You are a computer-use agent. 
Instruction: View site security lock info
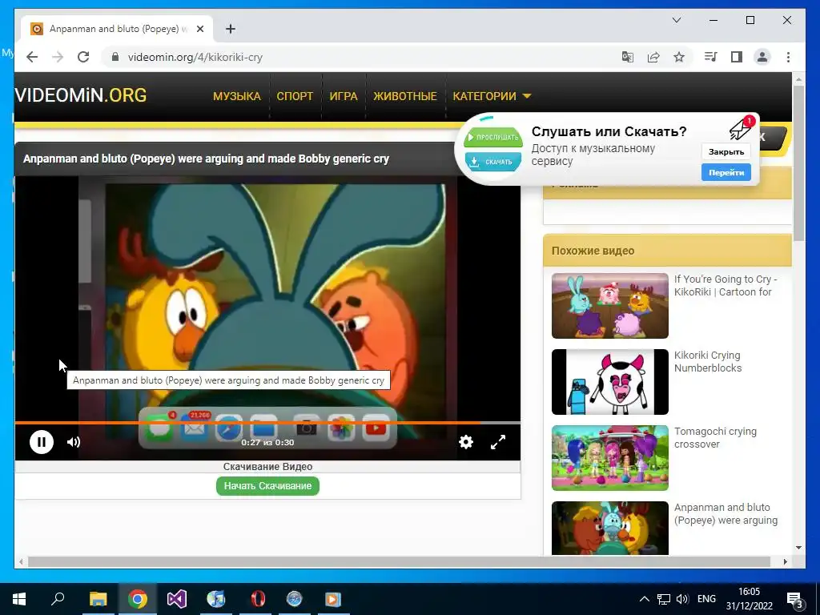pos(115,57)
